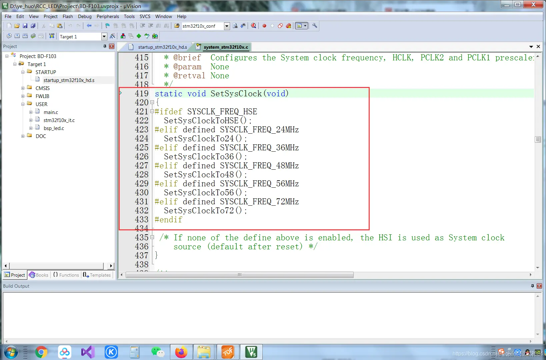This screenshot has width=546, height=360.
Task: Switch to the Functions panel tab
Action: (x=66, y=275)
